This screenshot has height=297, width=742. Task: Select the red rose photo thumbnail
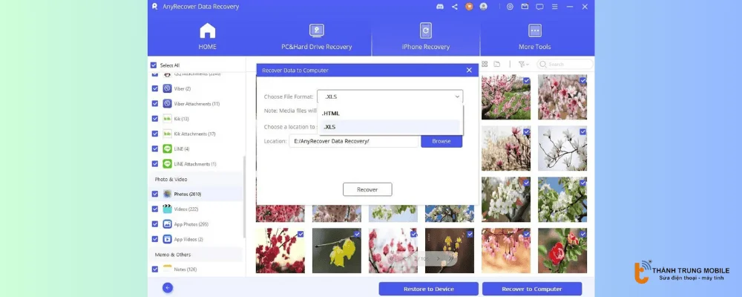[562, 250]
